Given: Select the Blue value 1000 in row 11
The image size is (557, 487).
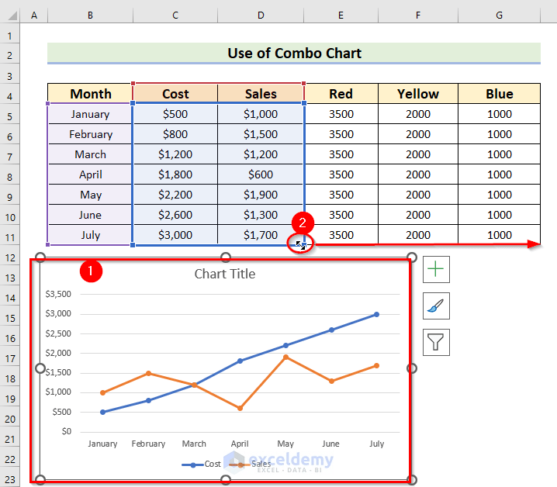Looking at the screenshot, I should 499,235.
